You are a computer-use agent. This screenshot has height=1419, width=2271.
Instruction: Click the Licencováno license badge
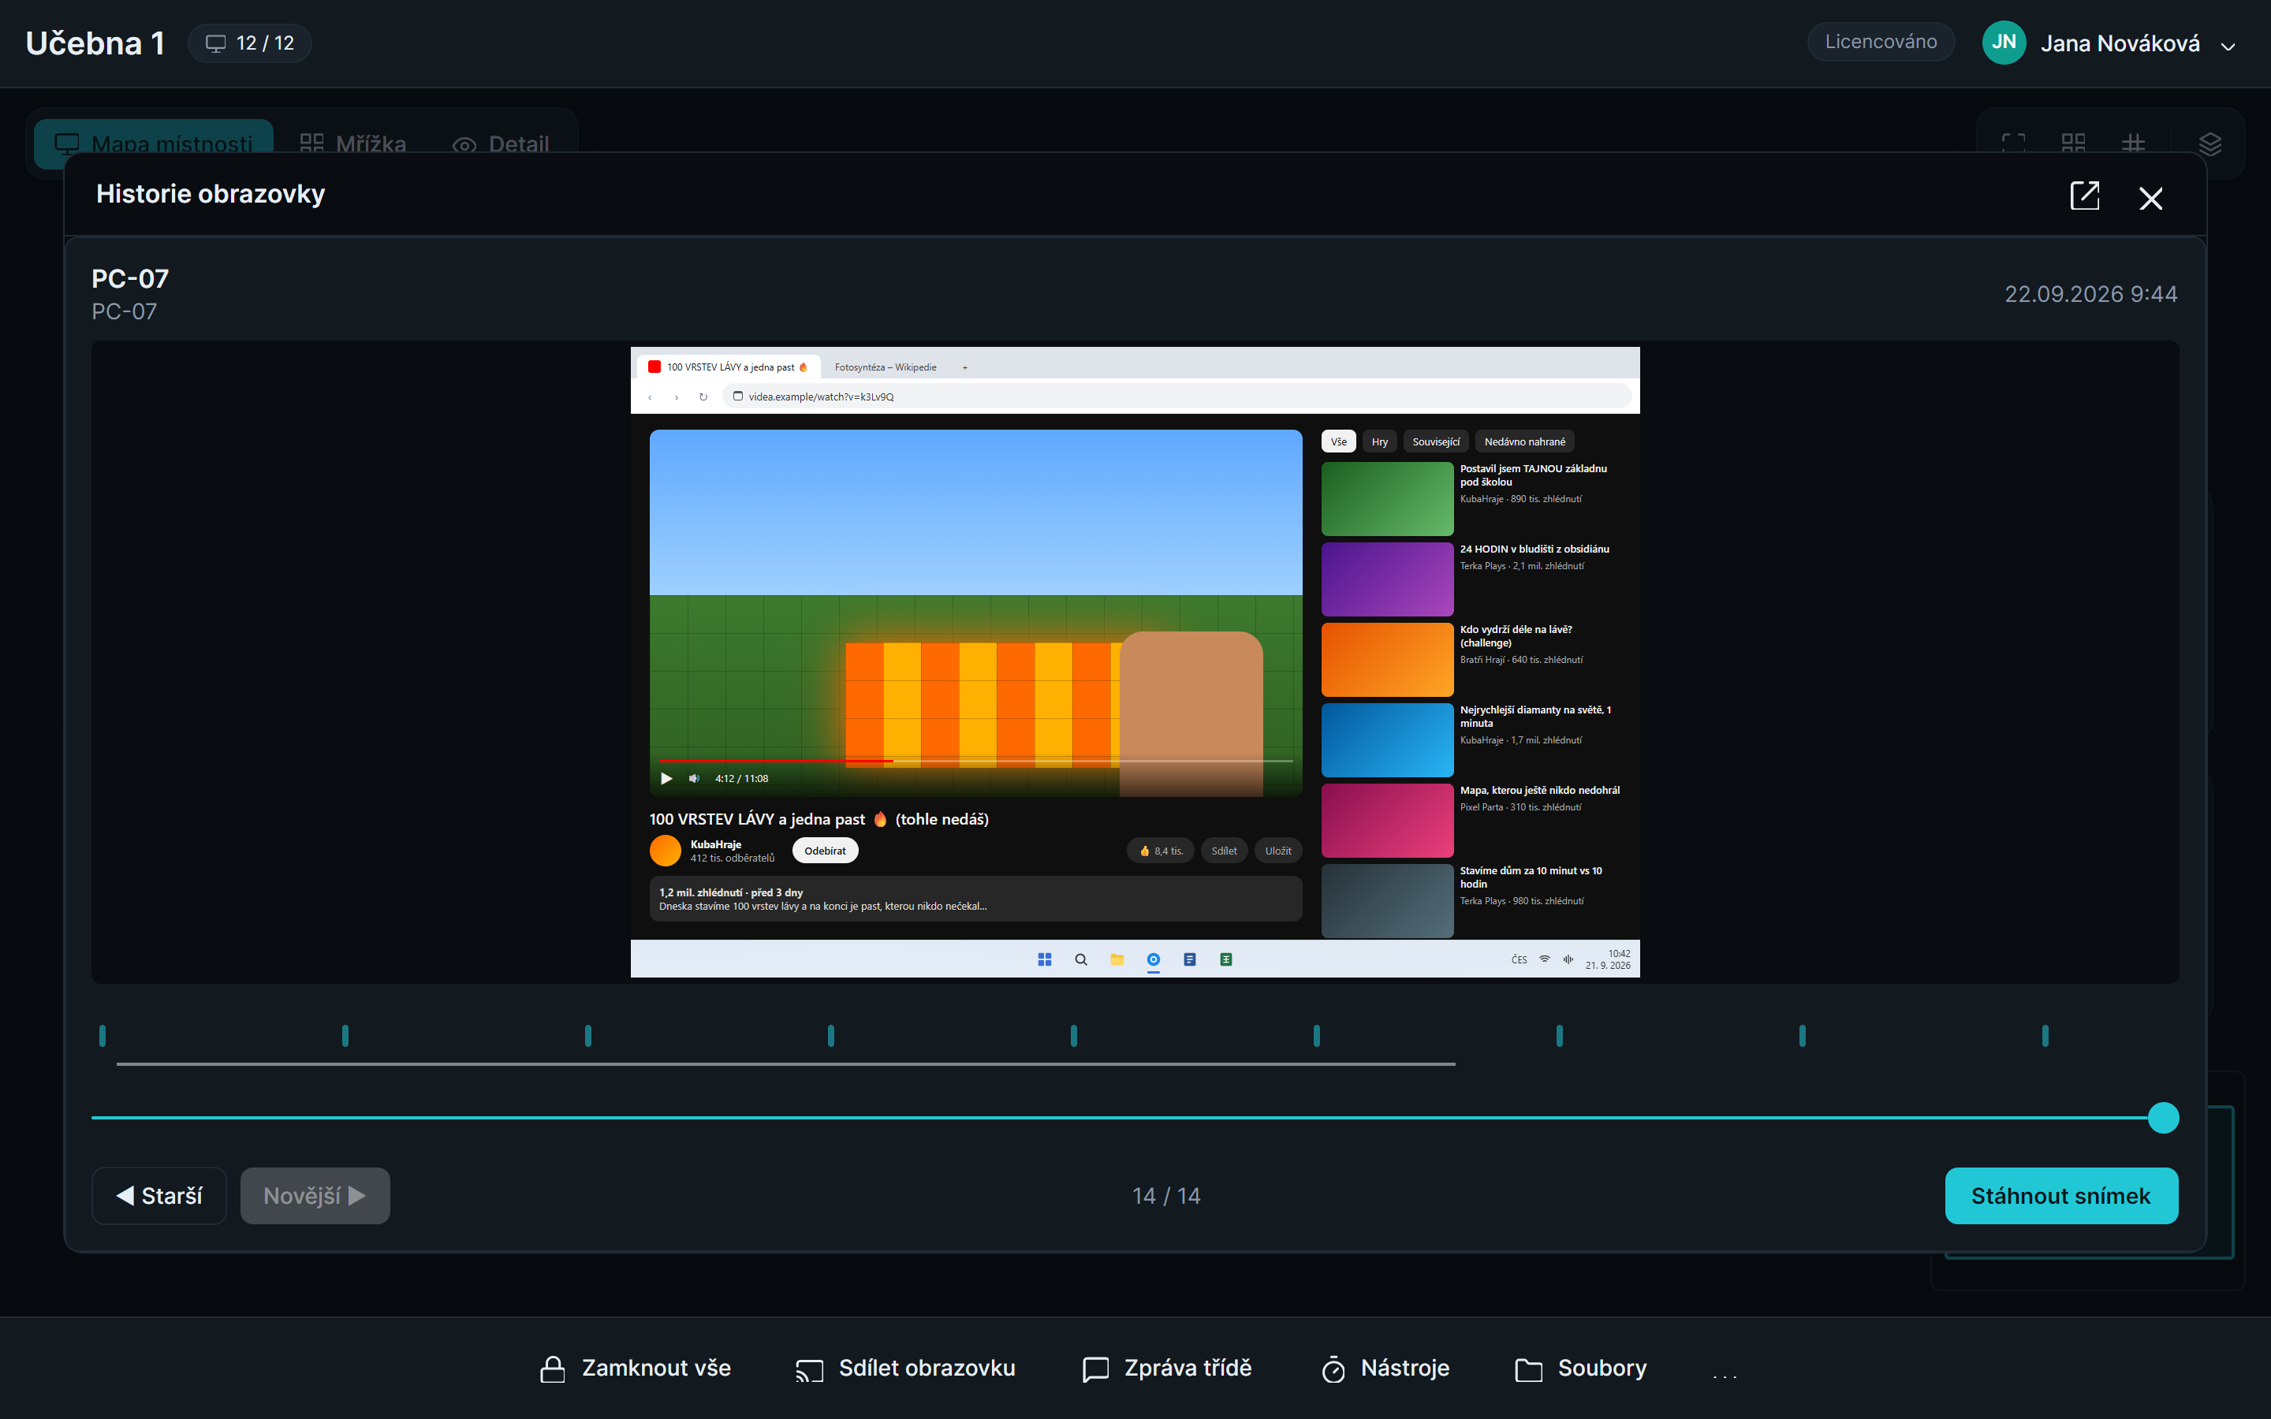point(1881,43)
